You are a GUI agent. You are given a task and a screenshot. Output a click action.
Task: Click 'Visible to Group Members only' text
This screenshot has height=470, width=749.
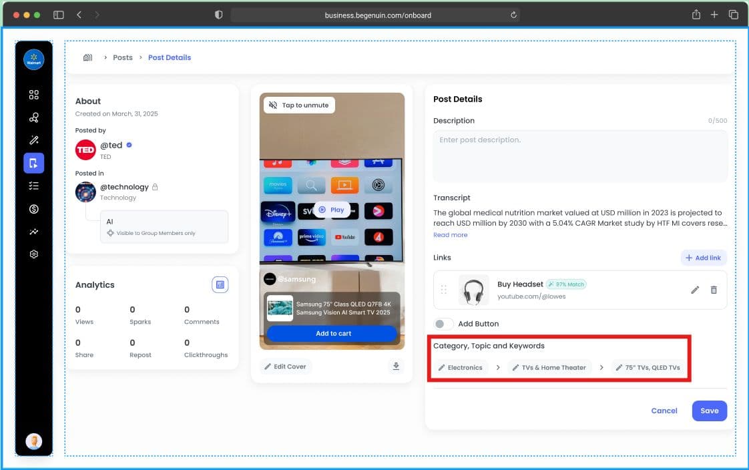pyautogui.click(x=156, y=233)
